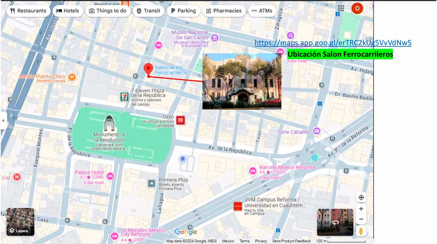437x244 pixels.
Task: Open Send Product Feedback link
Action: coord(291,241)
